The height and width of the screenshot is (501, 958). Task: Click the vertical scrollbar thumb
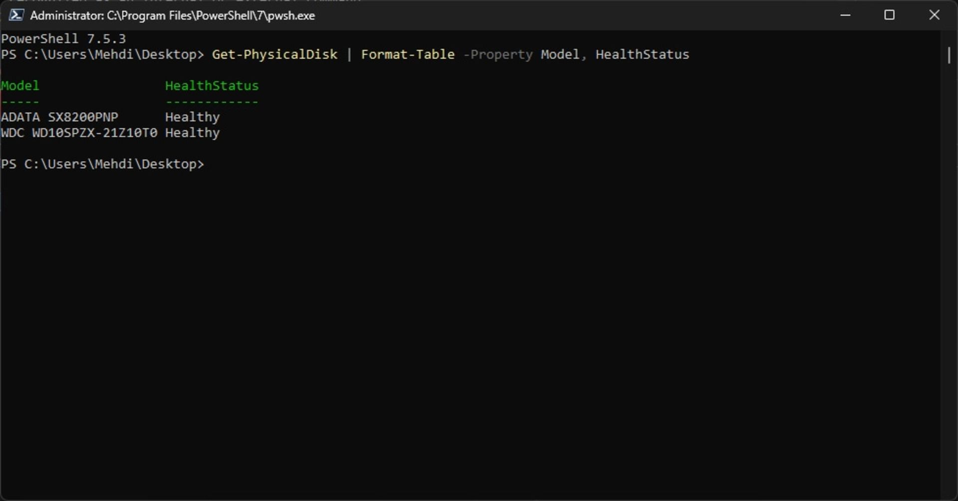[949, 55]
